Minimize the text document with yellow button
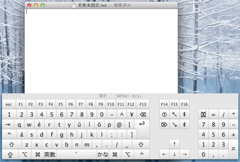This screenshot has height=162, width=240. 36,5
